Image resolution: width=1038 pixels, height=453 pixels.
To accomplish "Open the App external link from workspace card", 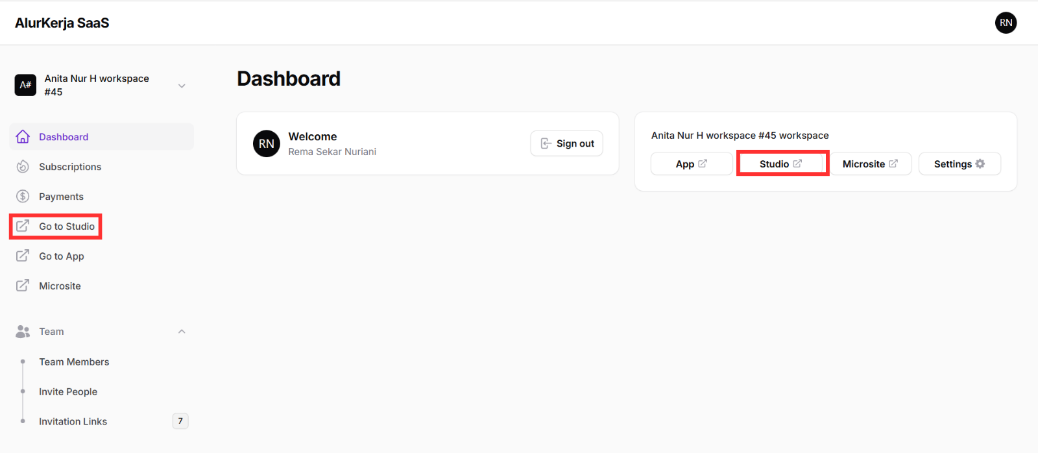I will [690, 164].
